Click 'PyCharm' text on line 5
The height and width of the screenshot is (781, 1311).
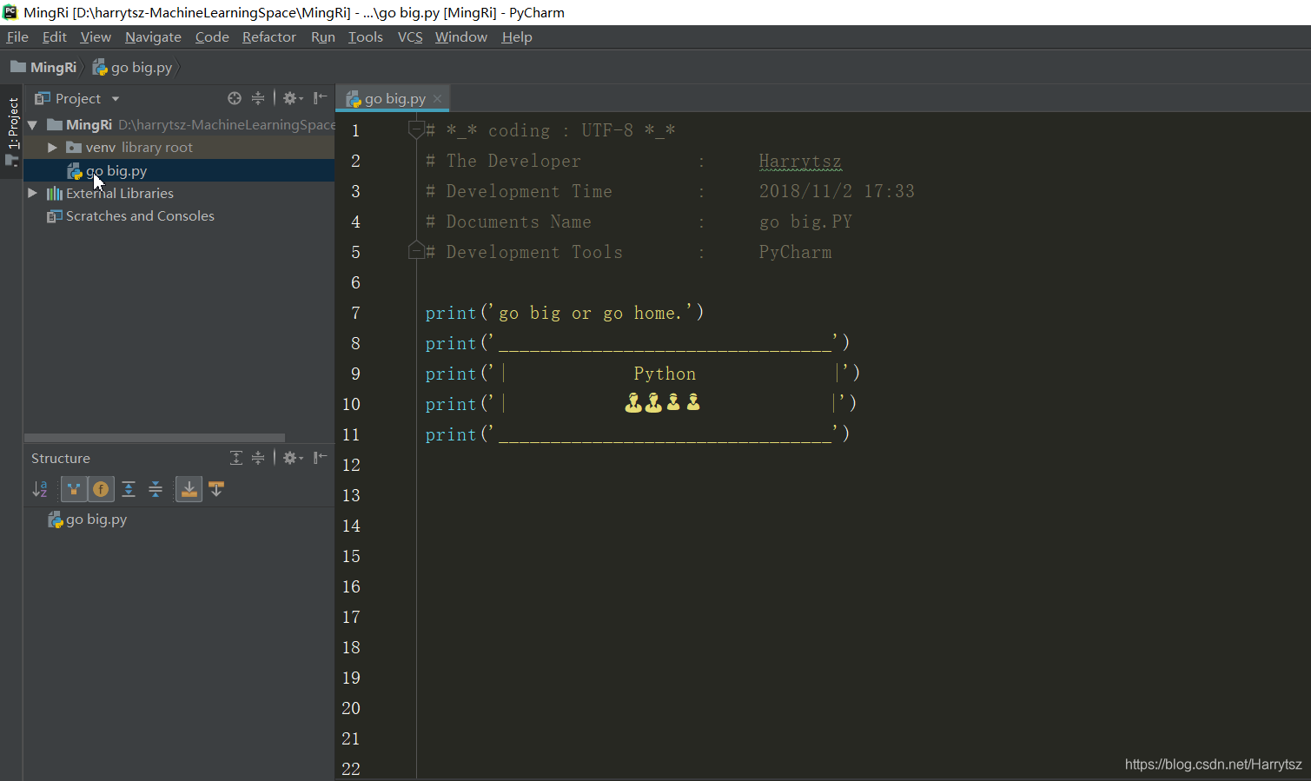pyautogui.click(x=795, y=252)
